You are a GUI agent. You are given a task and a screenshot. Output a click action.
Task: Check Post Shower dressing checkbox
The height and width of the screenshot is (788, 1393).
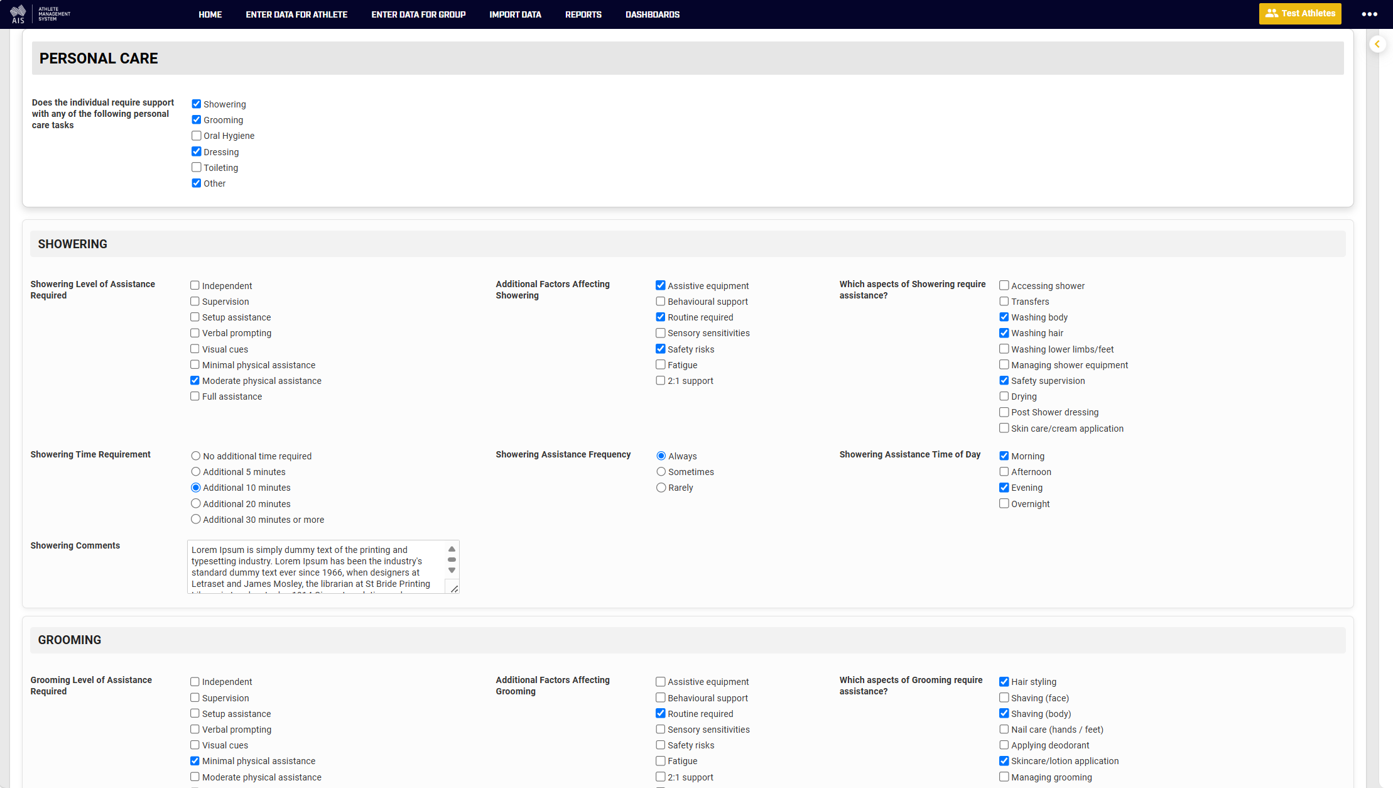pos(1004,412)
